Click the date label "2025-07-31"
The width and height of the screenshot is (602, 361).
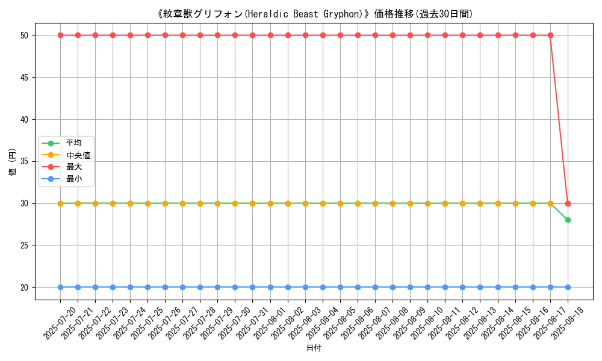(252, 324)
